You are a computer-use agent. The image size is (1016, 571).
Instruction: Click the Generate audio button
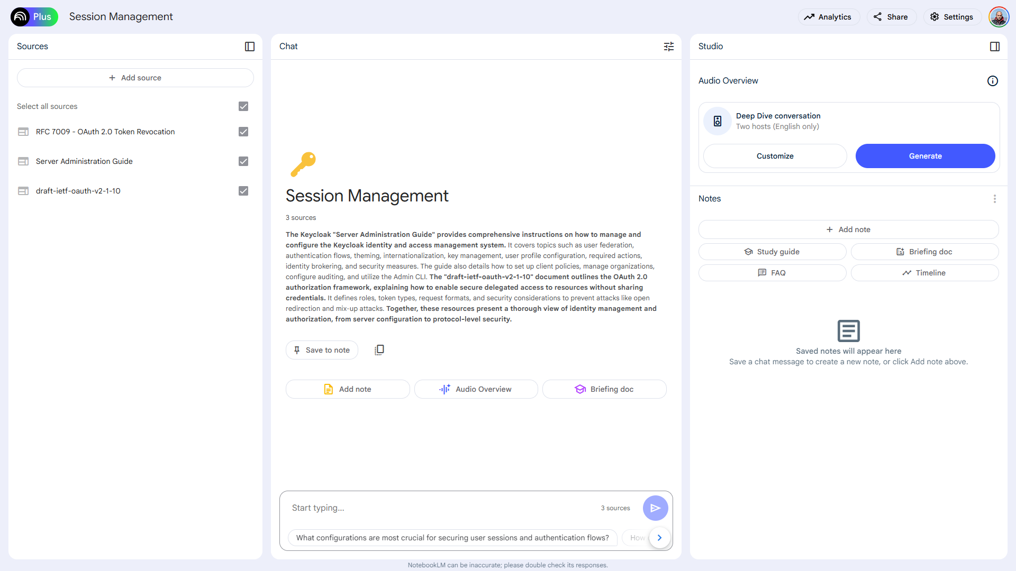pos(924,156)
